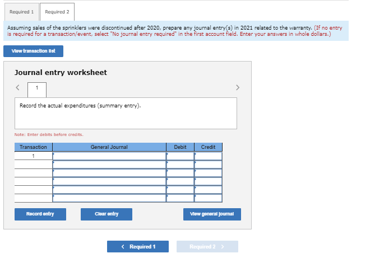Click transaction number 1 cell in table

click(x=33, y=156)
